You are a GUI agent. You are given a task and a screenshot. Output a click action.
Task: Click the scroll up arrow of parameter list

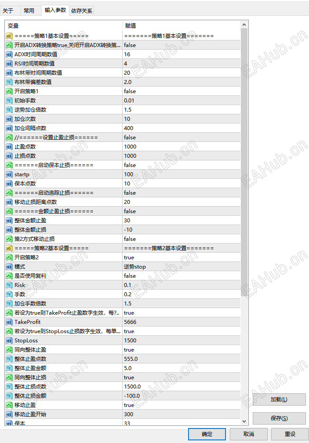[244, 25]
